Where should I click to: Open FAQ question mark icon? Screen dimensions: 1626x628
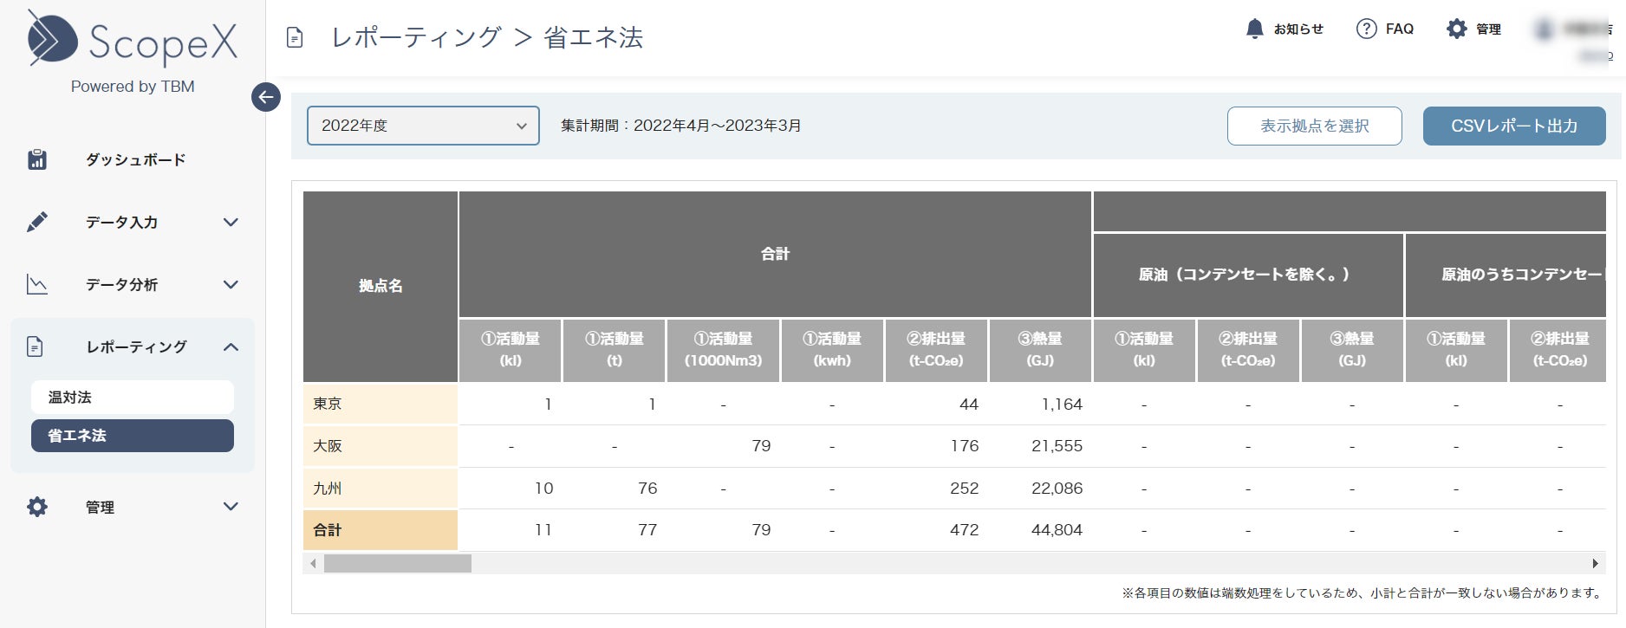(1366, 29)
